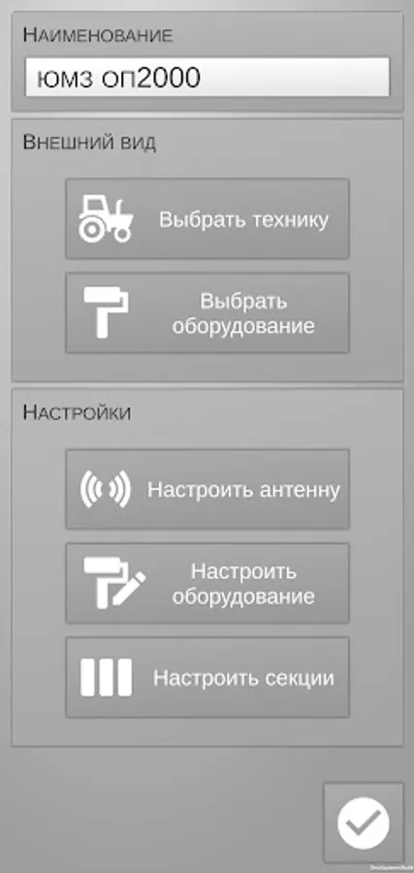
Task: Open the Выбрать технику button
Action: [x=207, y=219]
